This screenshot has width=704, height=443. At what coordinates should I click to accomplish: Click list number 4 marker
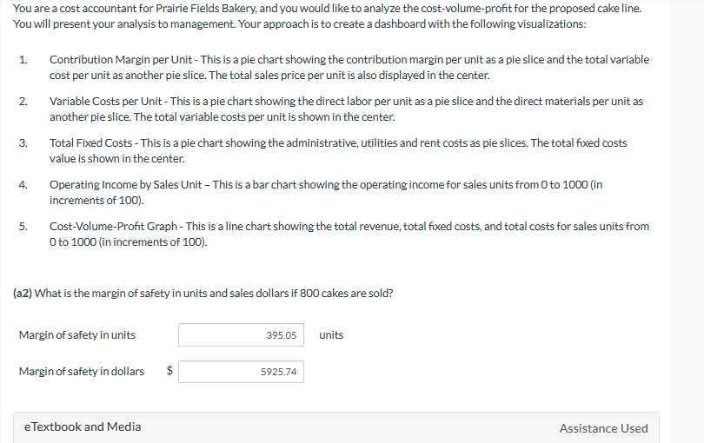pyautogui.click(x=22, y=184)
